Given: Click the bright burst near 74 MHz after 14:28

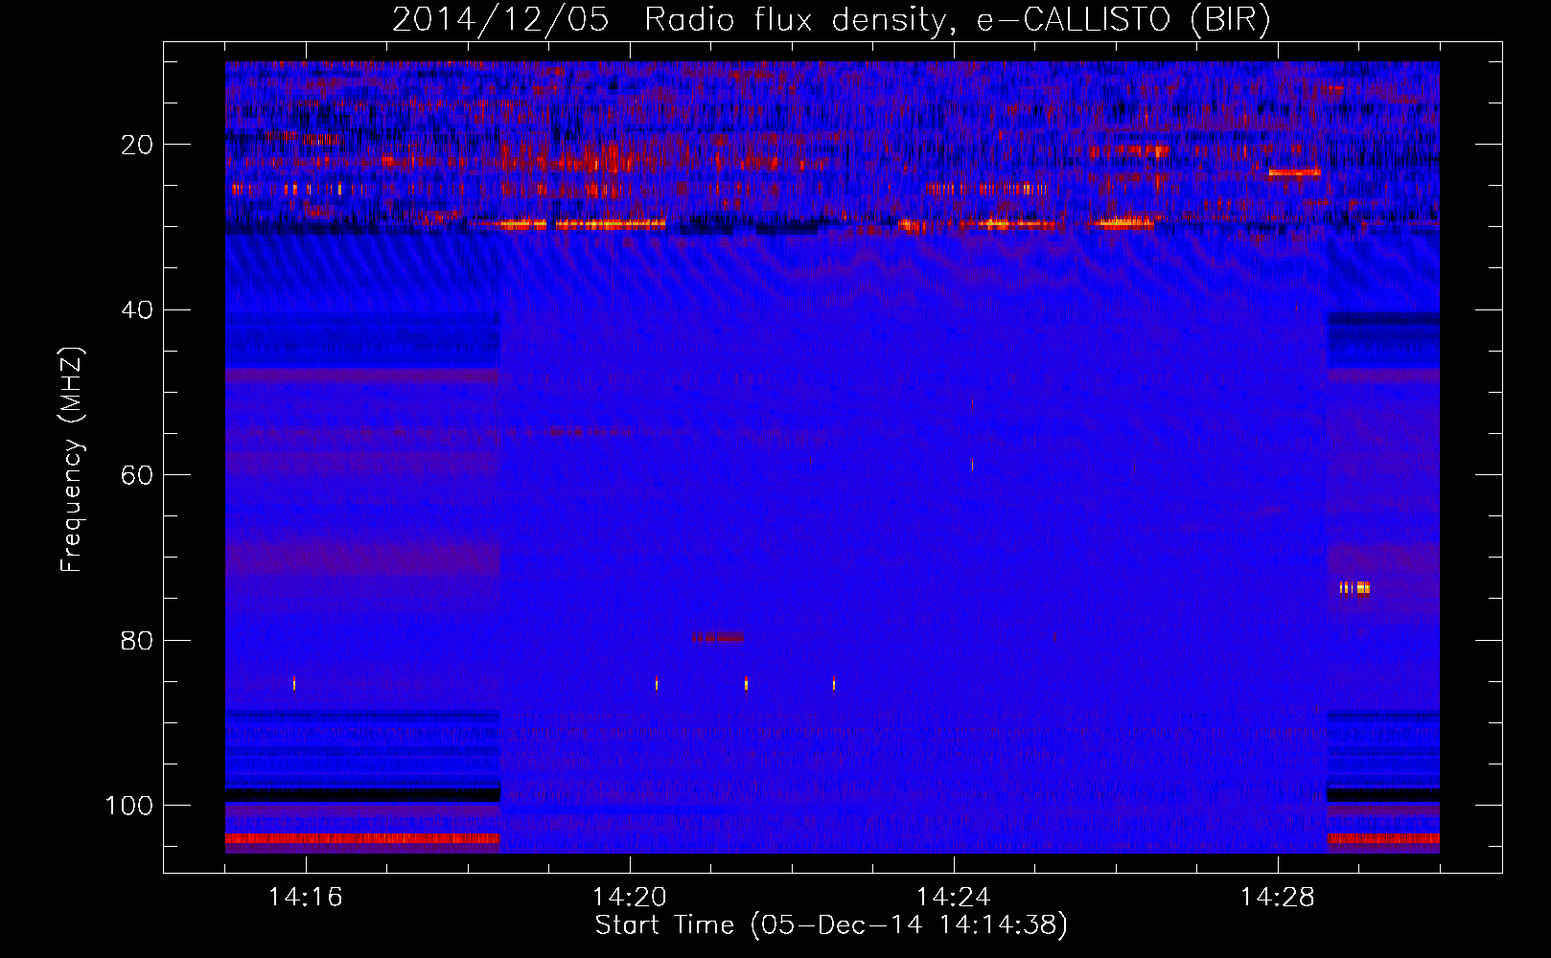Looking at the screenshot, I should [x=1354, y=587].
